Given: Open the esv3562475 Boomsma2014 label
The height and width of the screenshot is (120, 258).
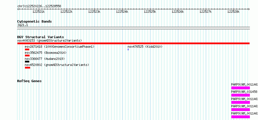Looking at the screenshot, I should tap(46, 53).
